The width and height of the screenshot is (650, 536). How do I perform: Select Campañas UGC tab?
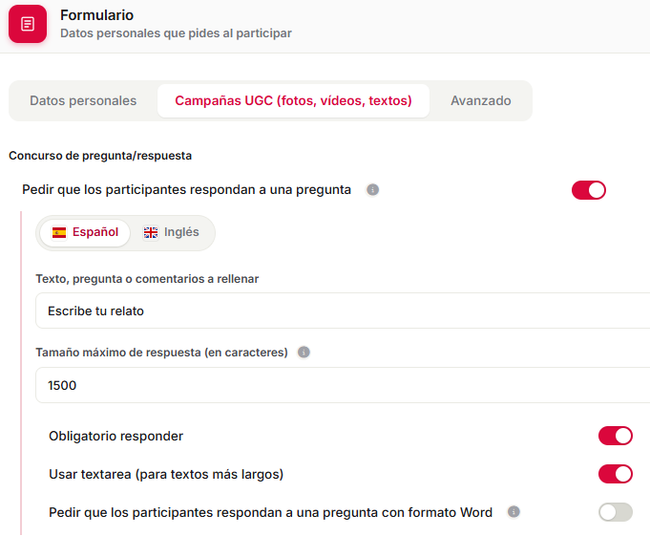(293, 101)
